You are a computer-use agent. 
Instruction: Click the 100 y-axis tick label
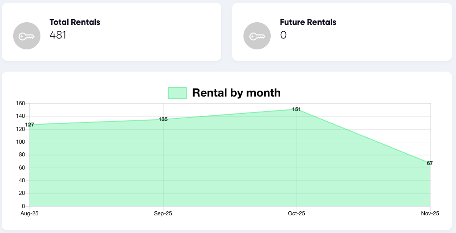(x=20, y=142)
